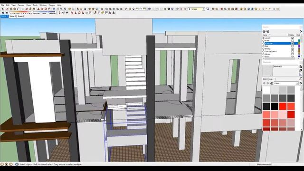304x171 pixels.
Task: Switch to the Scene 3 tab
Action: (12, 16)
